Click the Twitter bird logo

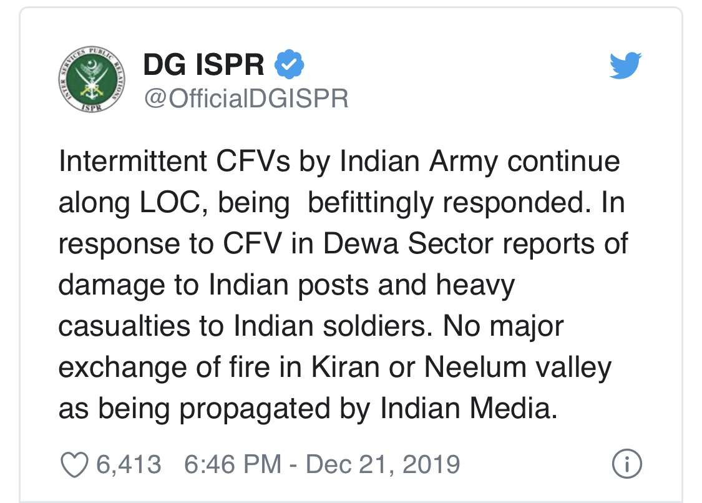coord(625,66)
